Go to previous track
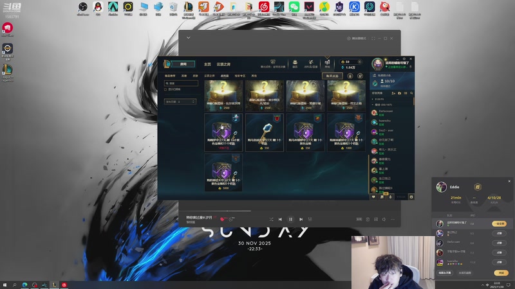Viewport: 515px width, 289px height. click(x=280, y=219)
